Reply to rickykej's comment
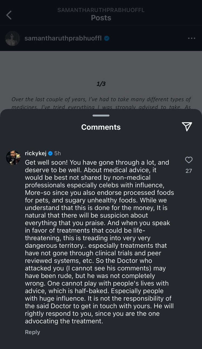The image size is (202, 349). click(x=32, y=332)
